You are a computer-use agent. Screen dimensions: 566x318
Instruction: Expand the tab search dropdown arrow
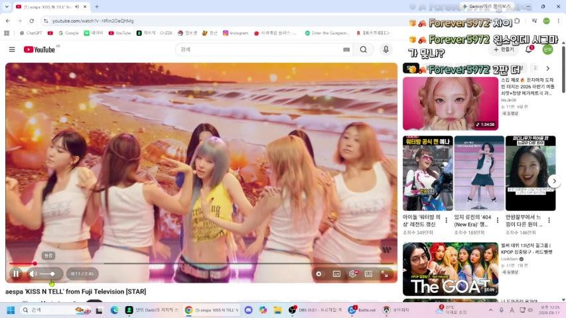7,7
